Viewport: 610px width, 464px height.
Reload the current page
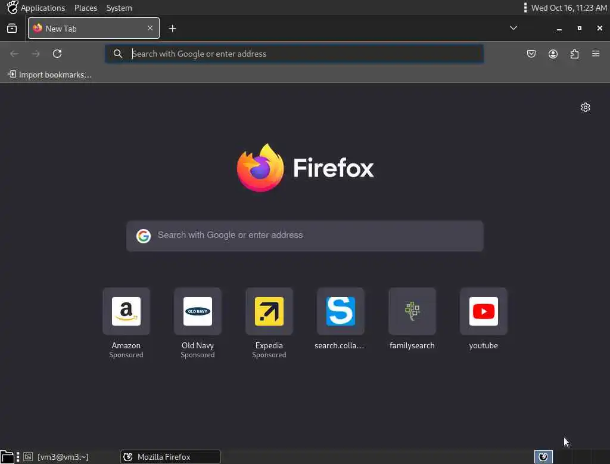[x=57, y=54]
